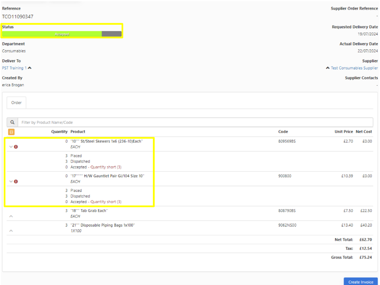Expand the Tab Grab Each row
This screenshot has width=380, height=285.
11,216
